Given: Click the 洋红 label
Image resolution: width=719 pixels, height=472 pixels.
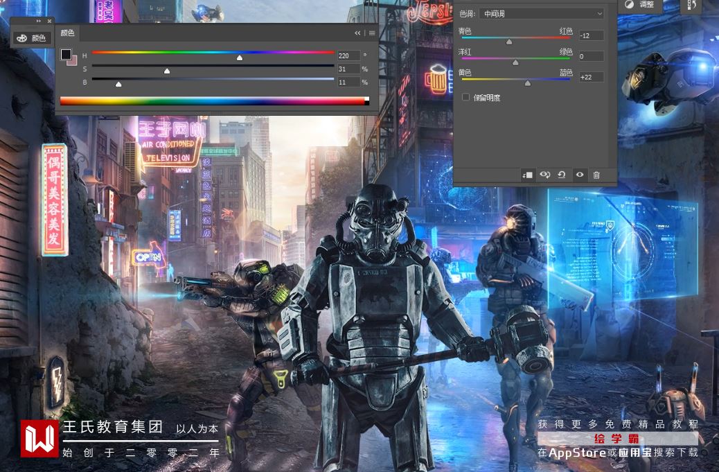Looking at the screenshot, I should coord(465,51).
